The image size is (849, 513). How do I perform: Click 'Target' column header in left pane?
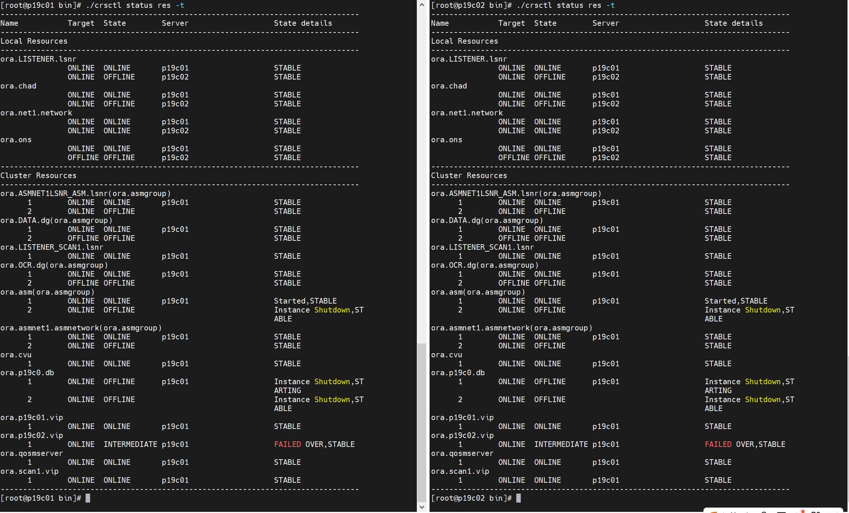coord(81,23)
